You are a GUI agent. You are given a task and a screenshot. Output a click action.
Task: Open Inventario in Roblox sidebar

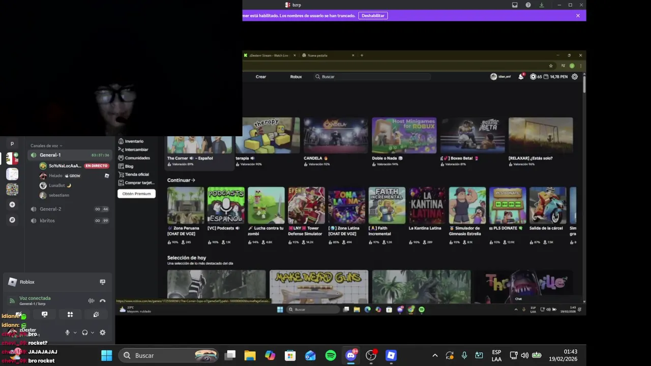pyautogui.click(x=131, y=141)
